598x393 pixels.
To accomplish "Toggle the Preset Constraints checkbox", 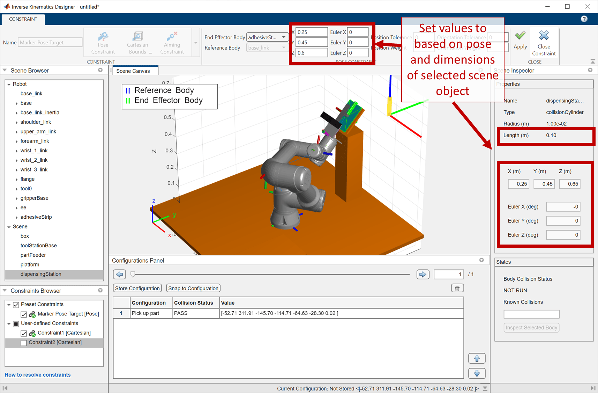I will pyautogui.click(x=16, y=305).
